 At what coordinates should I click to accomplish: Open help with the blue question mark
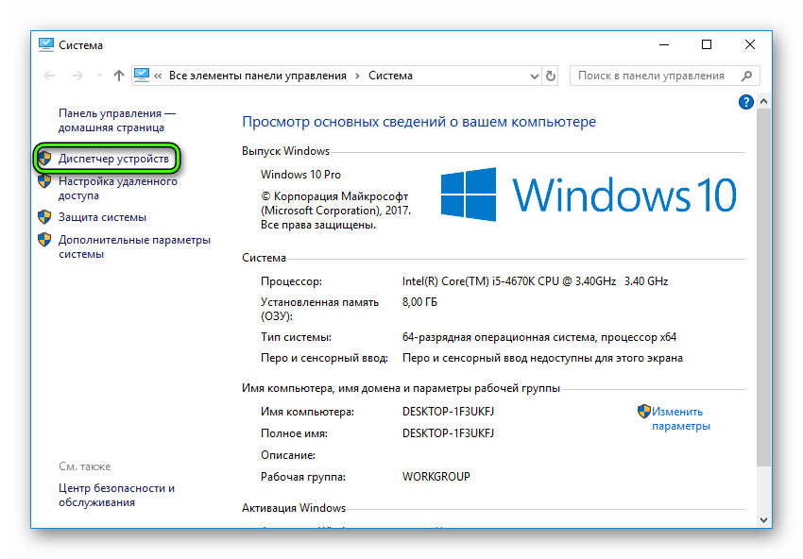coord(745,102)
